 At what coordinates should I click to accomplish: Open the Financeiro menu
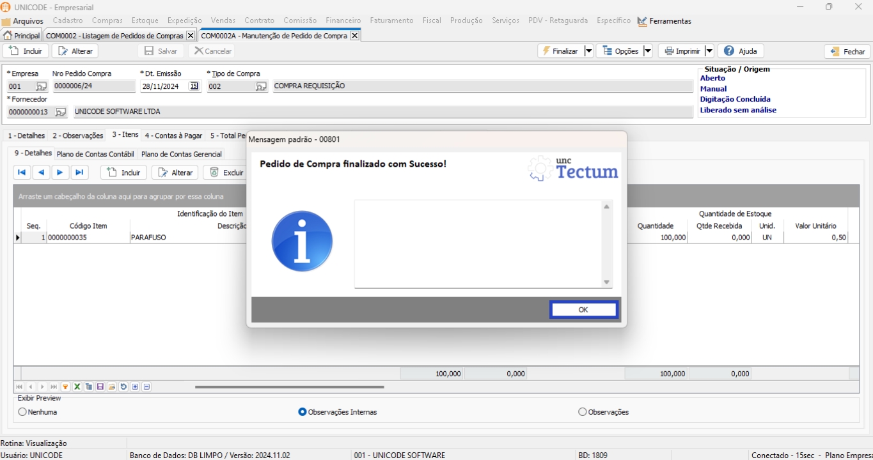pyautogui.click(x=343, y=20)
